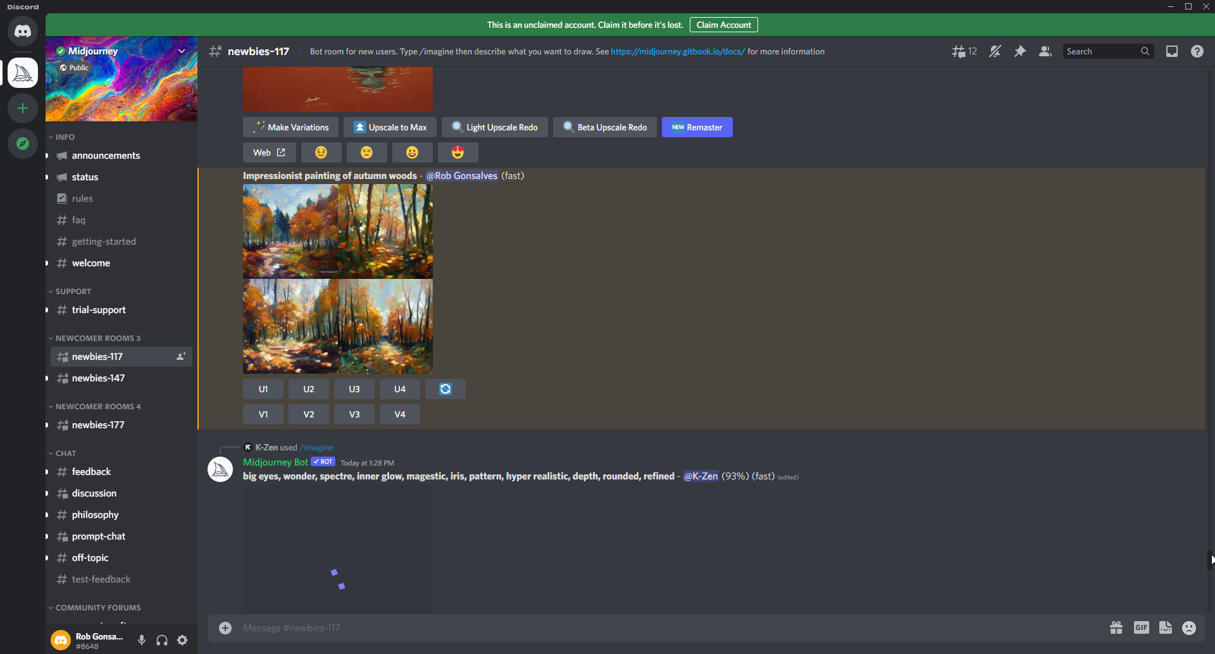
Task: Open the autumn woods image grid
Action: [x=338, y=279]
